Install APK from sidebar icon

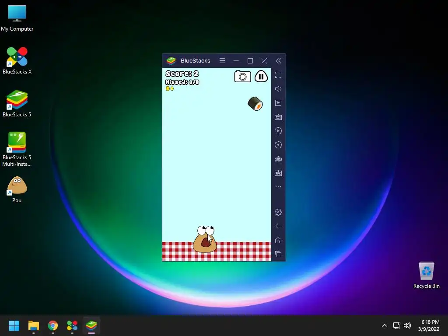[278, 173]
